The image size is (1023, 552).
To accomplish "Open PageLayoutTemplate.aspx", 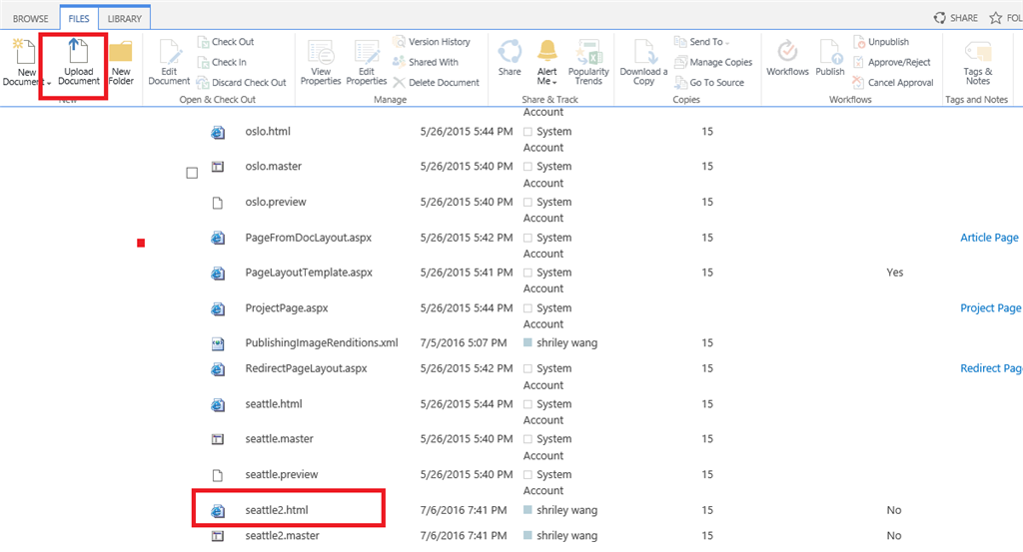I will [x=309, y=273].
